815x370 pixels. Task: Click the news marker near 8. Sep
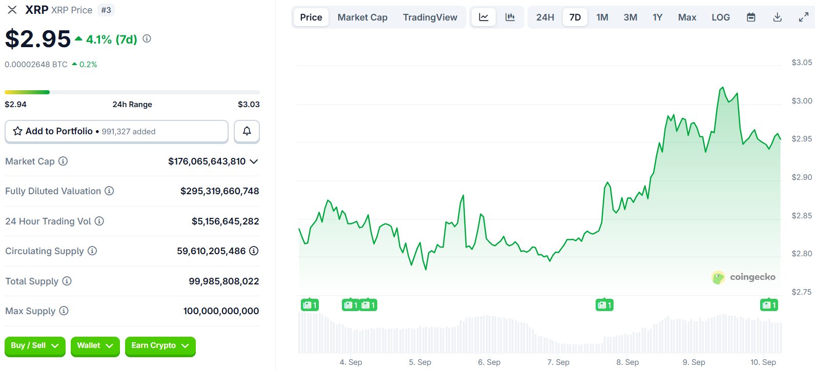point(604,305)
